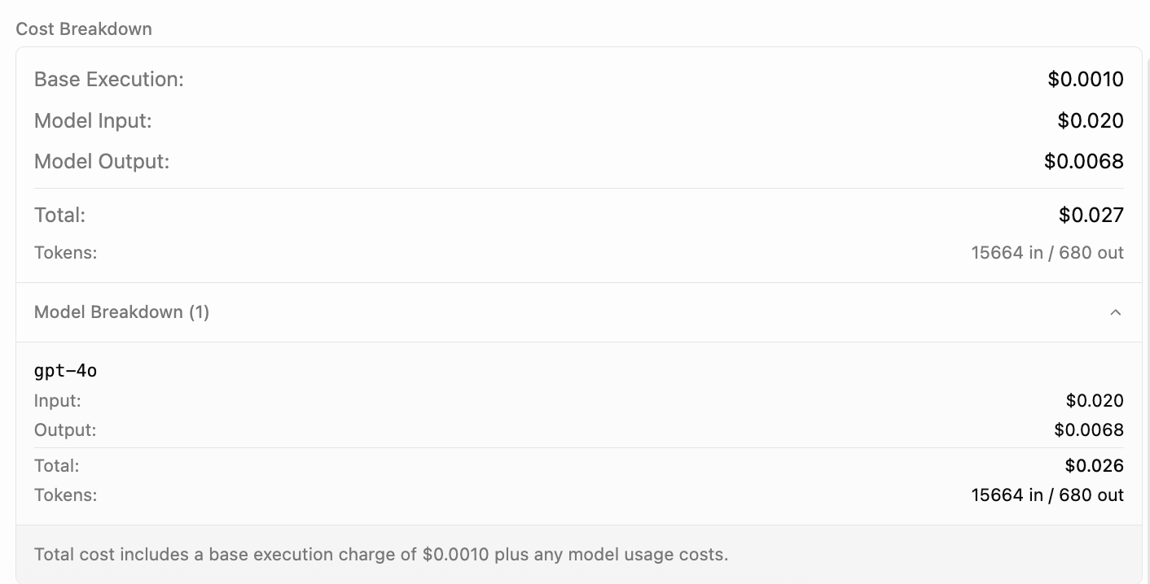Click the Base Execution label
This screenshot has width=1150, height=584.
click(108, 79)
